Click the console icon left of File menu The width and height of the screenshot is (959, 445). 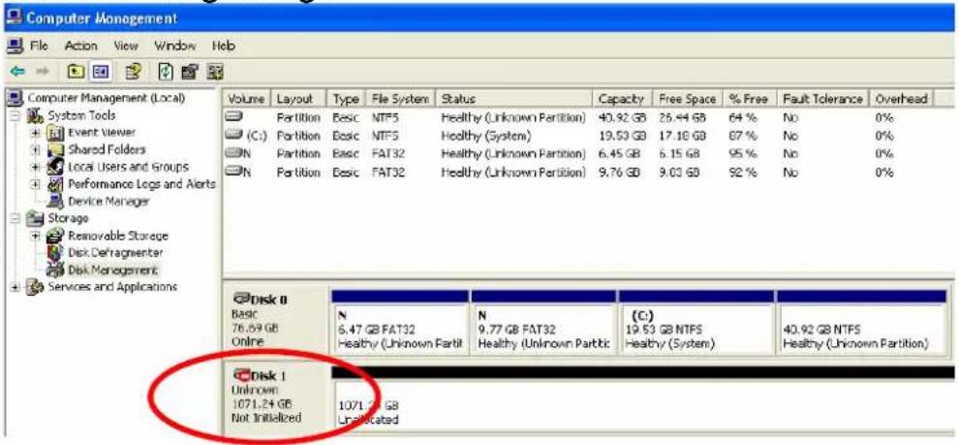[13, 46]
